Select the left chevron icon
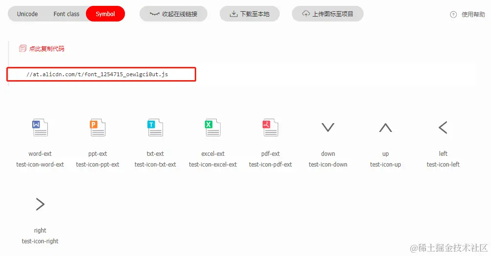The image size is (491, 256). (x=443, y=128)
